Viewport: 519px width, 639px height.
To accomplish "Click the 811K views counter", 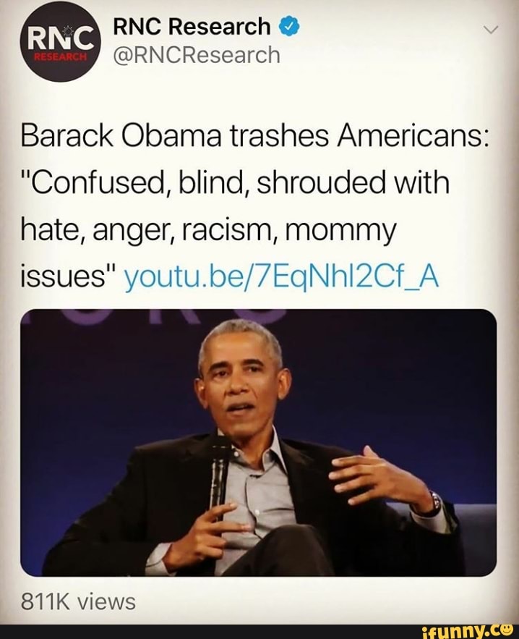I will click(x=78, y=601).
